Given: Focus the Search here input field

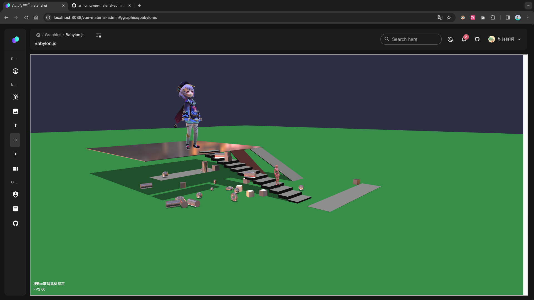Looking at the screenshot, I should tap(411, 39).
